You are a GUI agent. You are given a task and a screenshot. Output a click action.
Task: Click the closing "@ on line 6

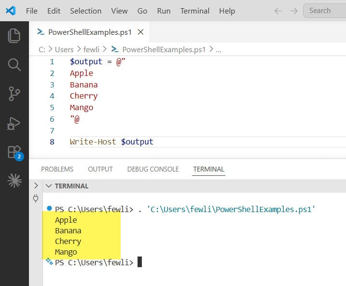coord(75,119)
